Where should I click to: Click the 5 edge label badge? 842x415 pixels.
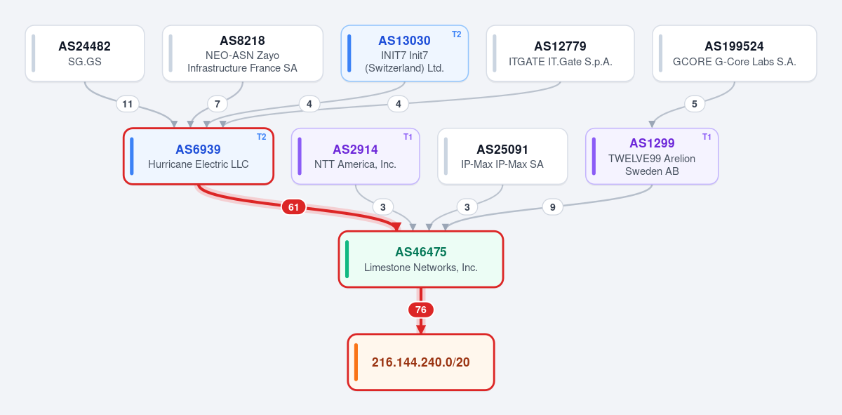695,104
